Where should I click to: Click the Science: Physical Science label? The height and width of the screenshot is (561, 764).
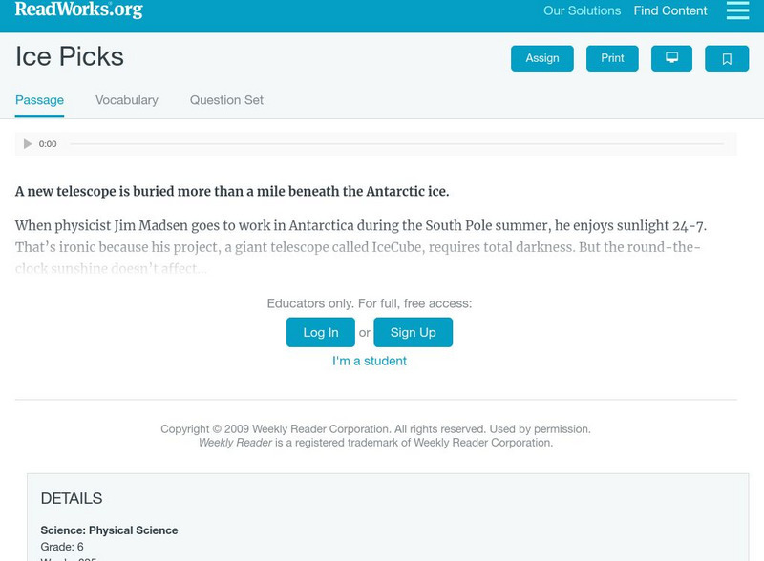109,530
